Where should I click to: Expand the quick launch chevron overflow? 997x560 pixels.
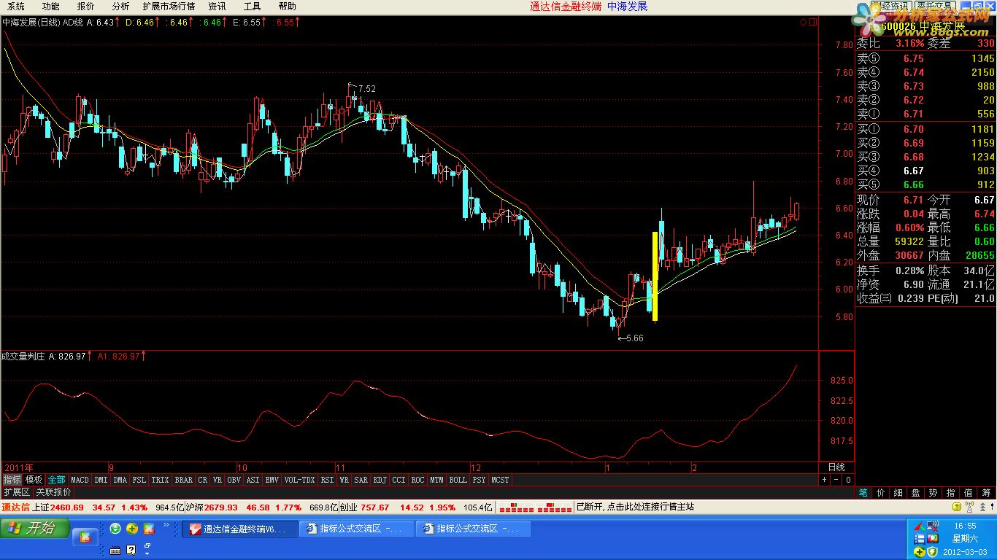166,524
